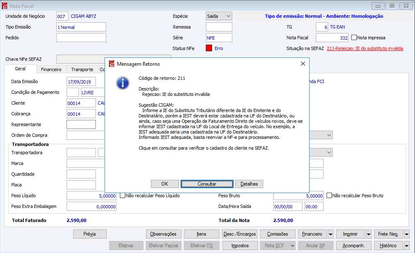Switch to the Geral tab
The image size is (415, 253).
(20, 69)
